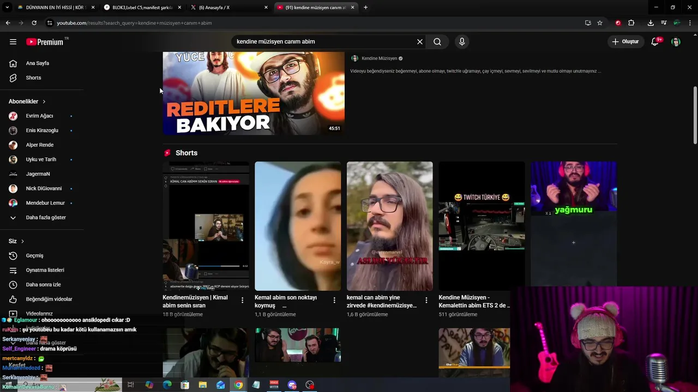The image size is (698, 392).
Task: Open Microsoft Store from taskbar
Action: [x=185, y=385]
